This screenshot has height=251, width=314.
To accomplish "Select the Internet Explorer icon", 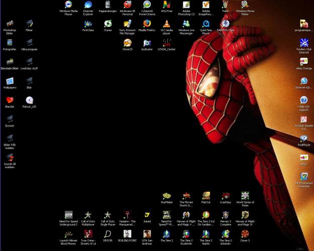I will tap(88, 5).
